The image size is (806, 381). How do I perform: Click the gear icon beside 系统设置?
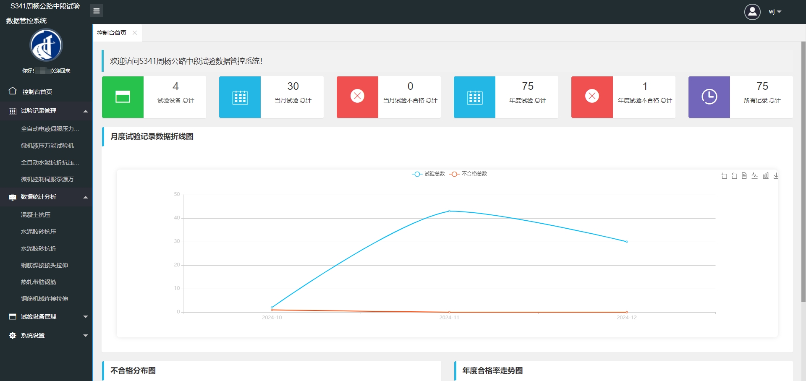[13, 335]
